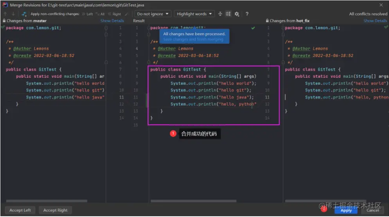Click Apply to finish the merge

coord(346,210)
